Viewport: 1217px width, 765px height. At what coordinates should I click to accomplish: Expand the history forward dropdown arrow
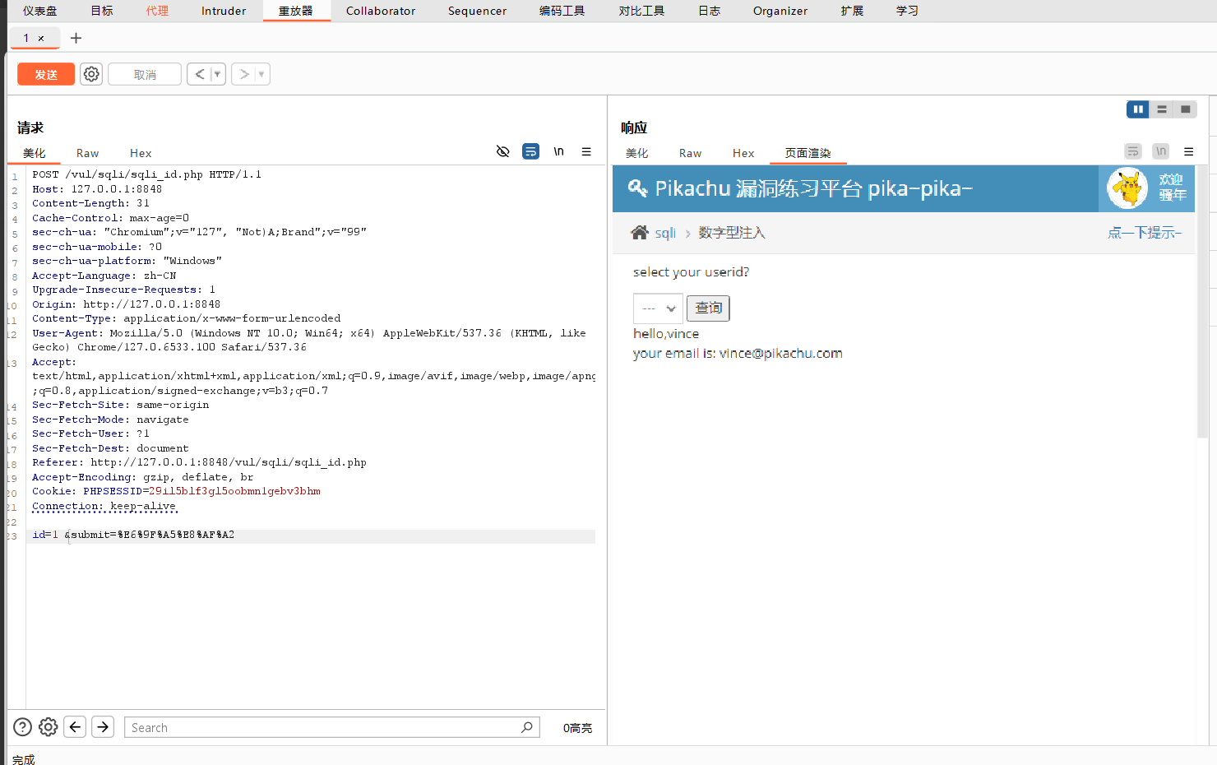pyautogui.click(x=261, y=74)
